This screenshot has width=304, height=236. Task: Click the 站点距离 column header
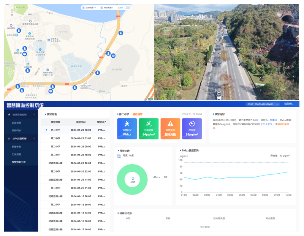[x=270, y=219]
